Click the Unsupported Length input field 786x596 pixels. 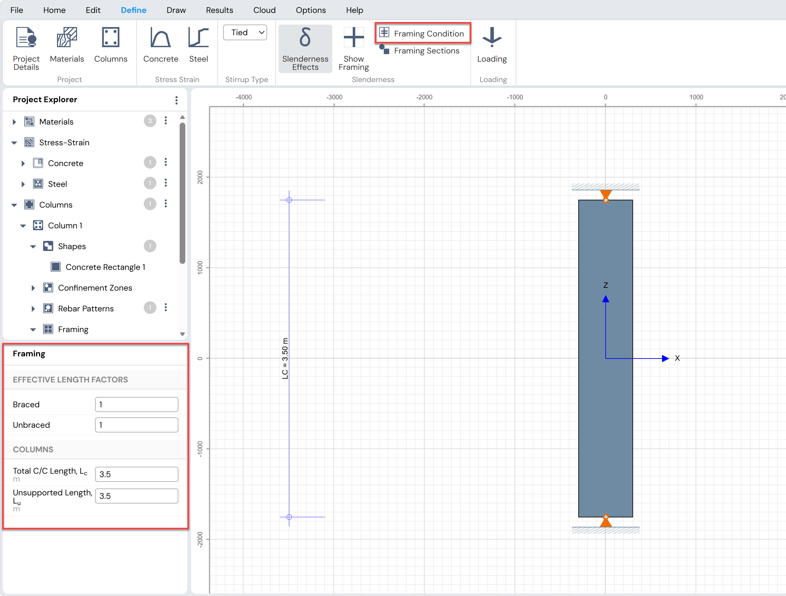[x=137, y=496]
